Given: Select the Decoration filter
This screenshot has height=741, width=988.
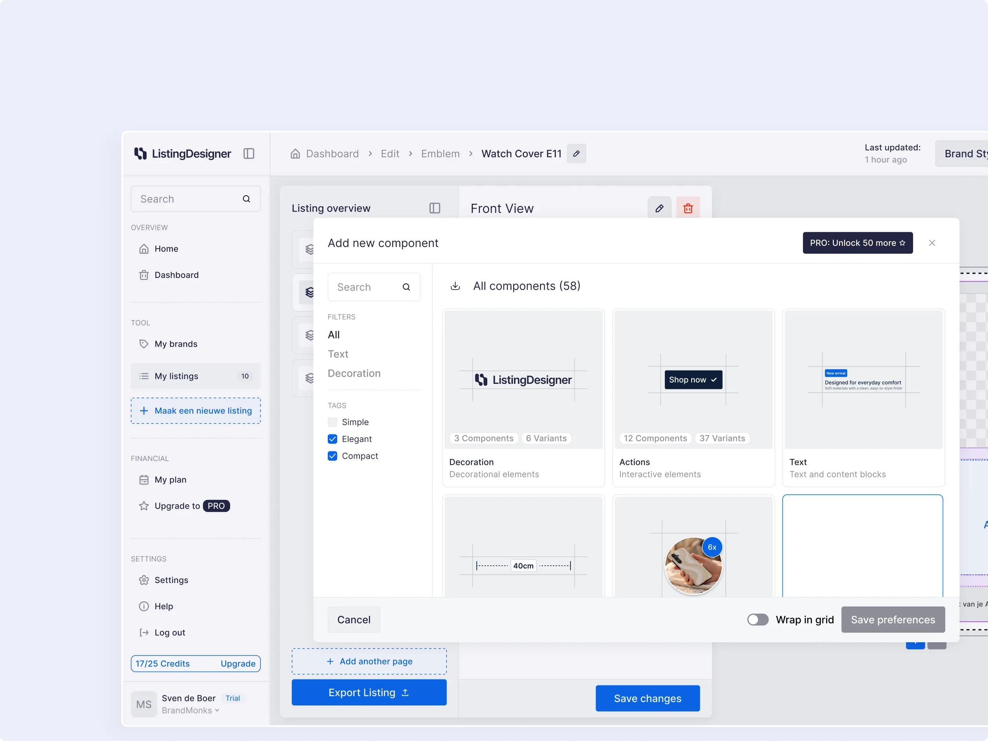Looking at the screenshot, I should click(x=354, y=373).
